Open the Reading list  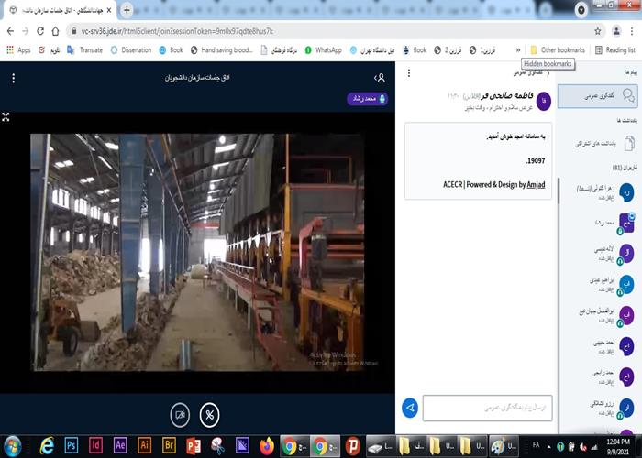615,49
